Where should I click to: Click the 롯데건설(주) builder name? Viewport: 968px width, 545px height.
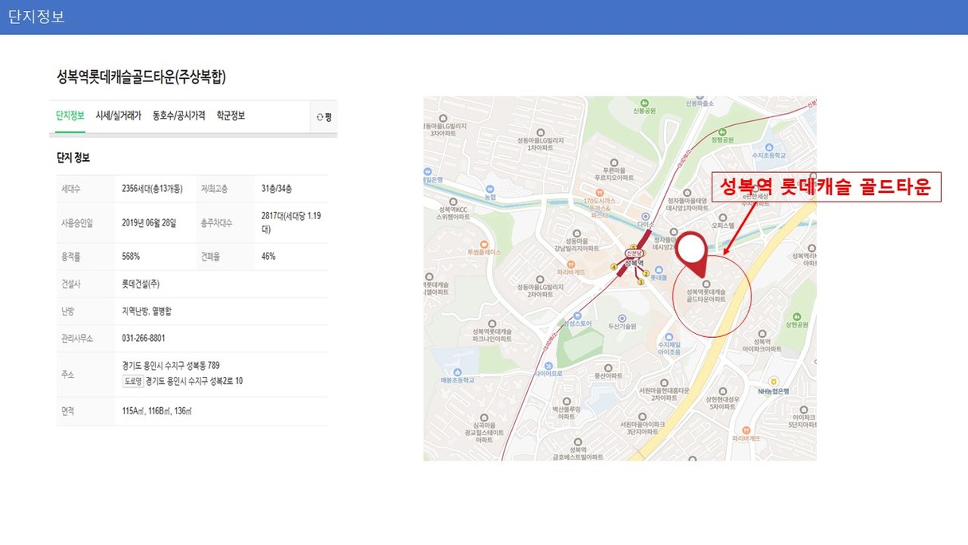coord(142,284)
